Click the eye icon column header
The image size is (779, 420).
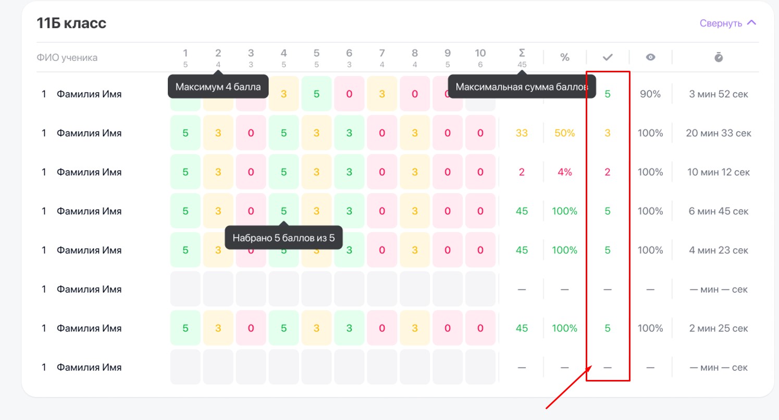tap(650, 57)
